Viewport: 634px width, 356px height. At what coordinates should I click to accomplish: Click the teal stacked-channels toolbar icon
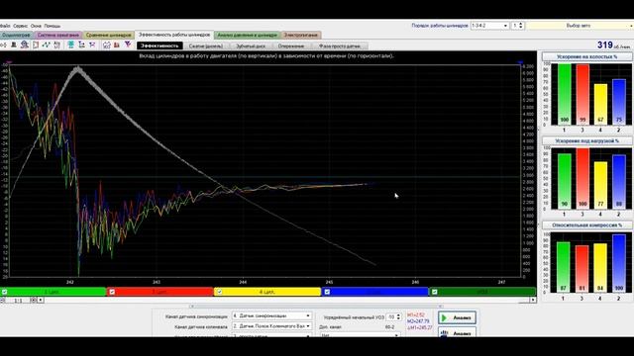pyautogui.click(x=70, y=44)
